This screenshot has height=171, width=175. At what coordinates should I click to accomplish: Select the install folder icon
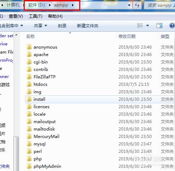[x=29, y=99]
